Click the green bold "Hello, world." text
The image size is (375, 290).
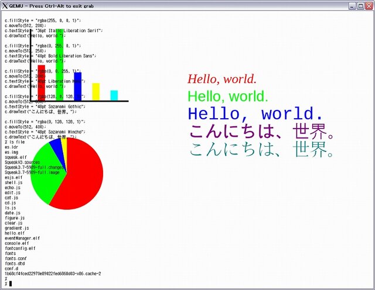click(x=227, y=96)
